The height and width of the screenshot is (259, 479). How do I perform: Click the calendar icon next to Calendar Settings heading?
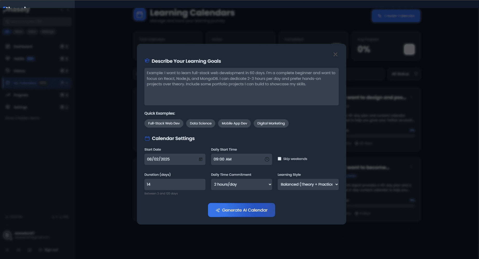(147, 138)
